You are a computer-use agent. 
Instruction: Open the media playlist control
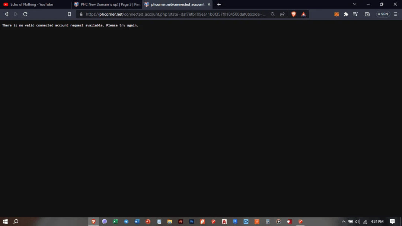click(355, 14)
